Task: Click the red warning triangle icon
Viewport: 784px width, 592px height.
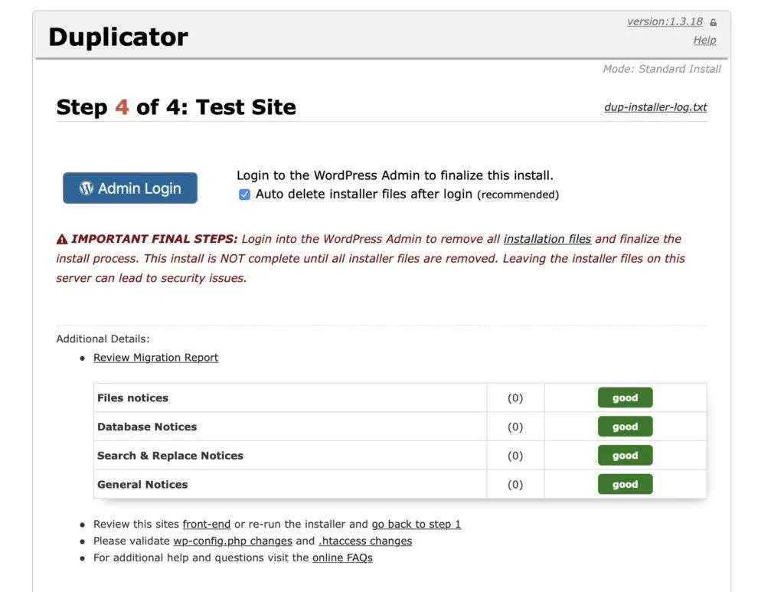Action: 62,240
